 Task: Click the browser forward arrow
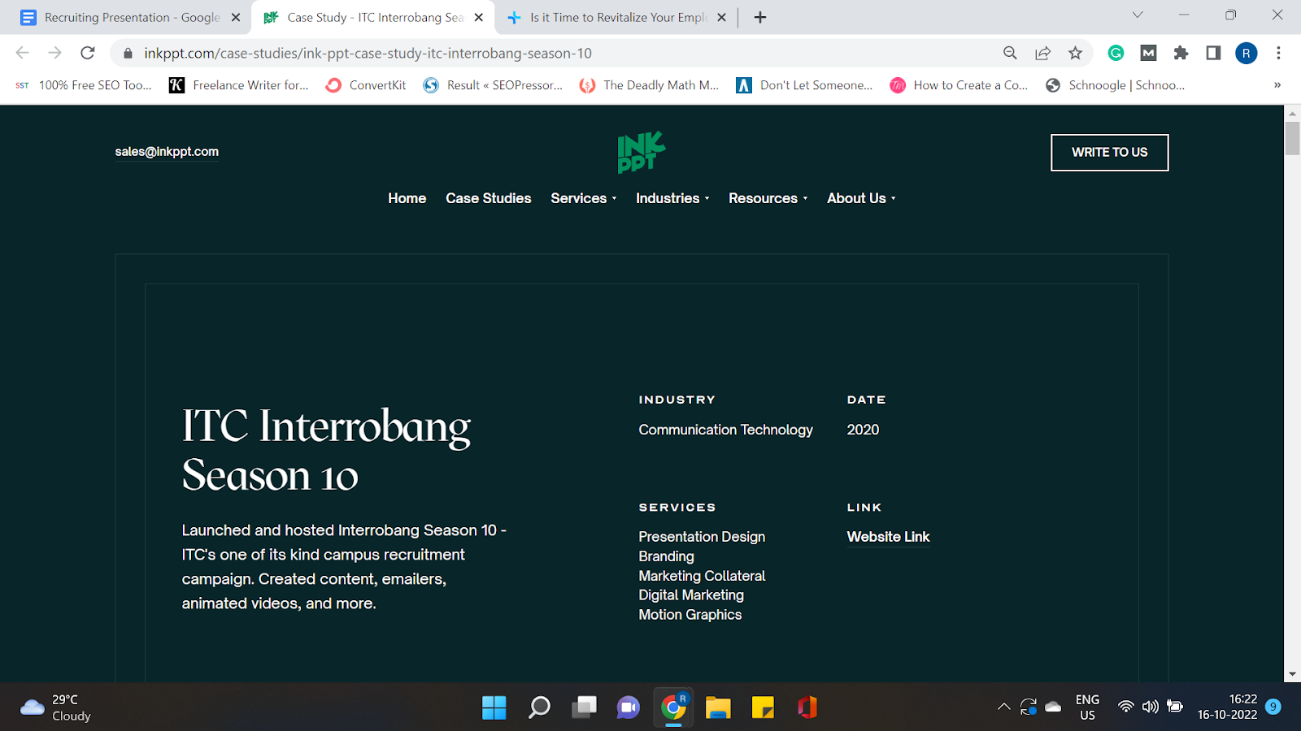(x=54, y=53)
